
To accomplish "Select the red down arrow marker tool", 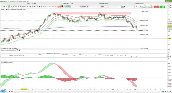I will click(x=44, y=7).
